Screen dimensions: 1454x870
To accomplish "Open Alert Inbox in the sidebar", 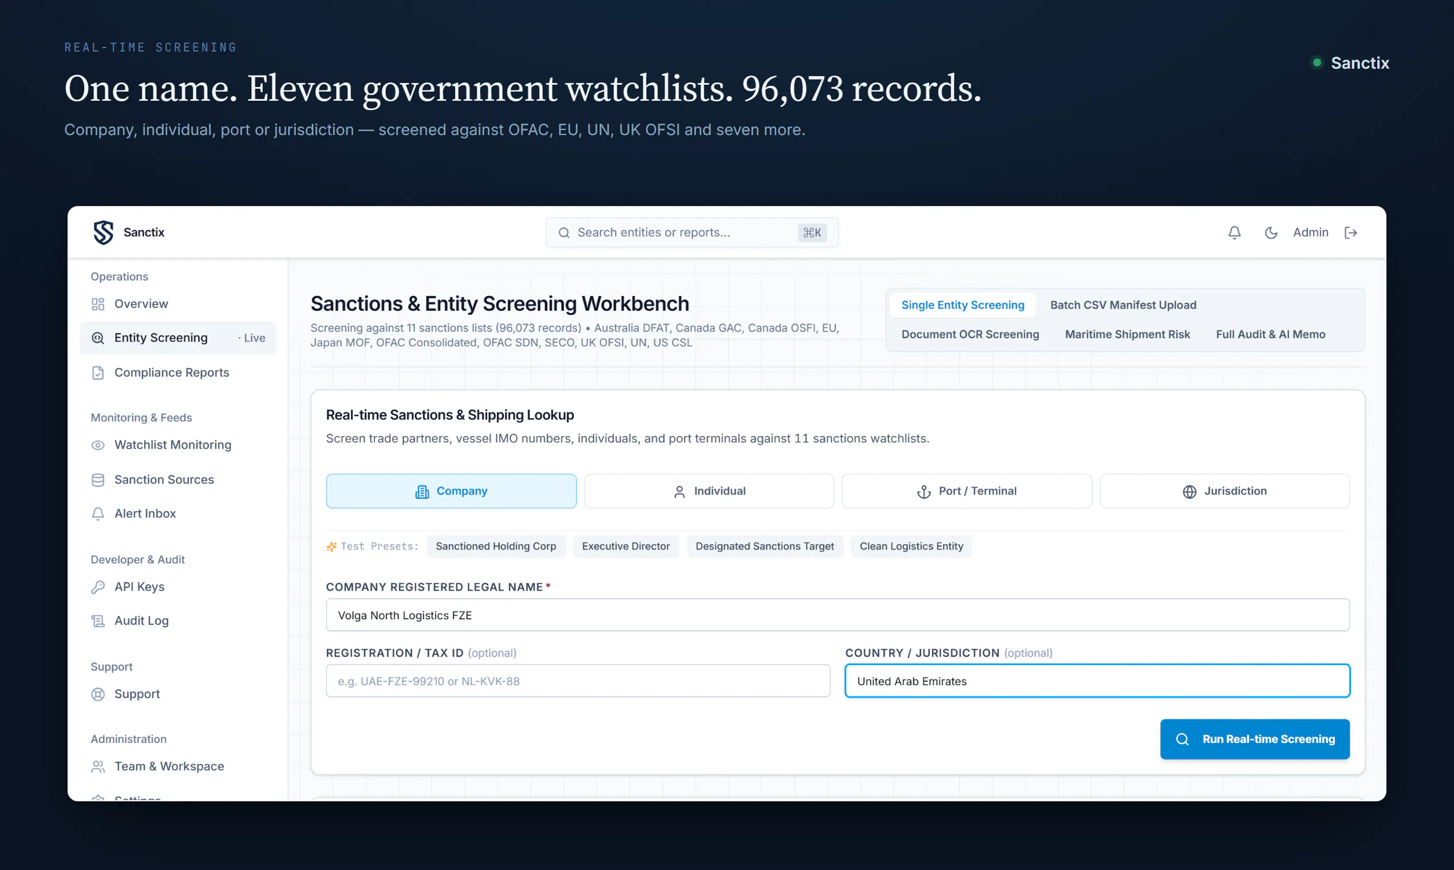I will (178, 513).
